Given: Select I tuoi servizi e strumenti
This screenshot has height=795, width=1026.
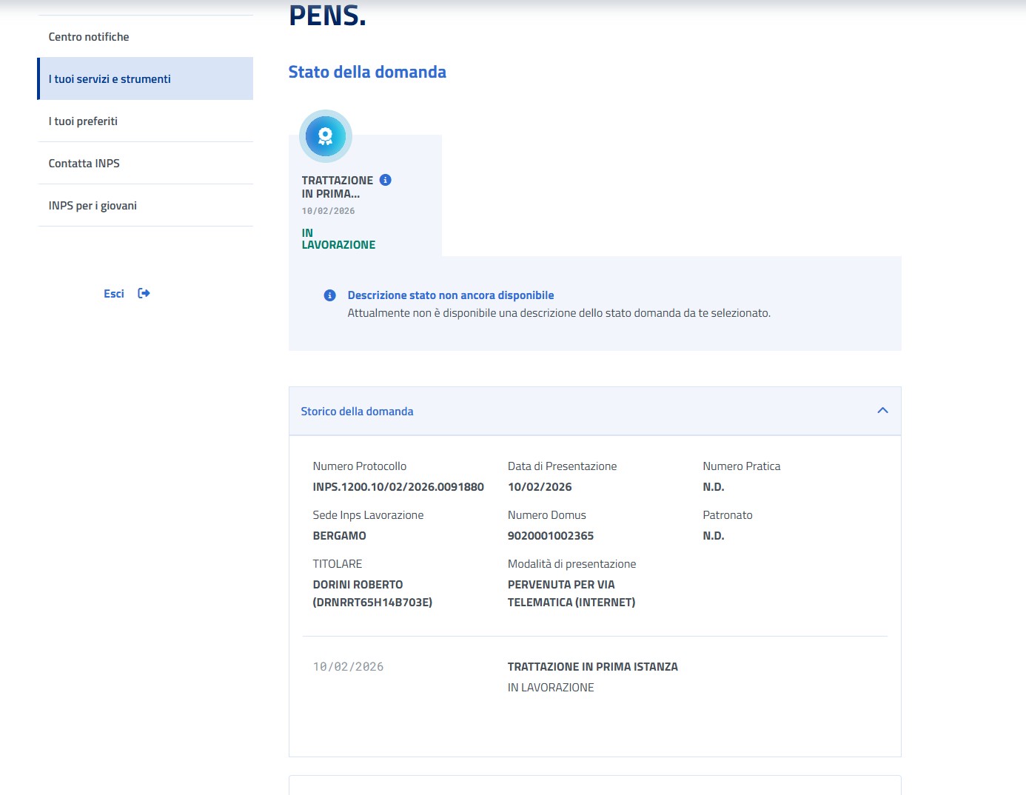Looking at the screenshot, I should [110, 79].
